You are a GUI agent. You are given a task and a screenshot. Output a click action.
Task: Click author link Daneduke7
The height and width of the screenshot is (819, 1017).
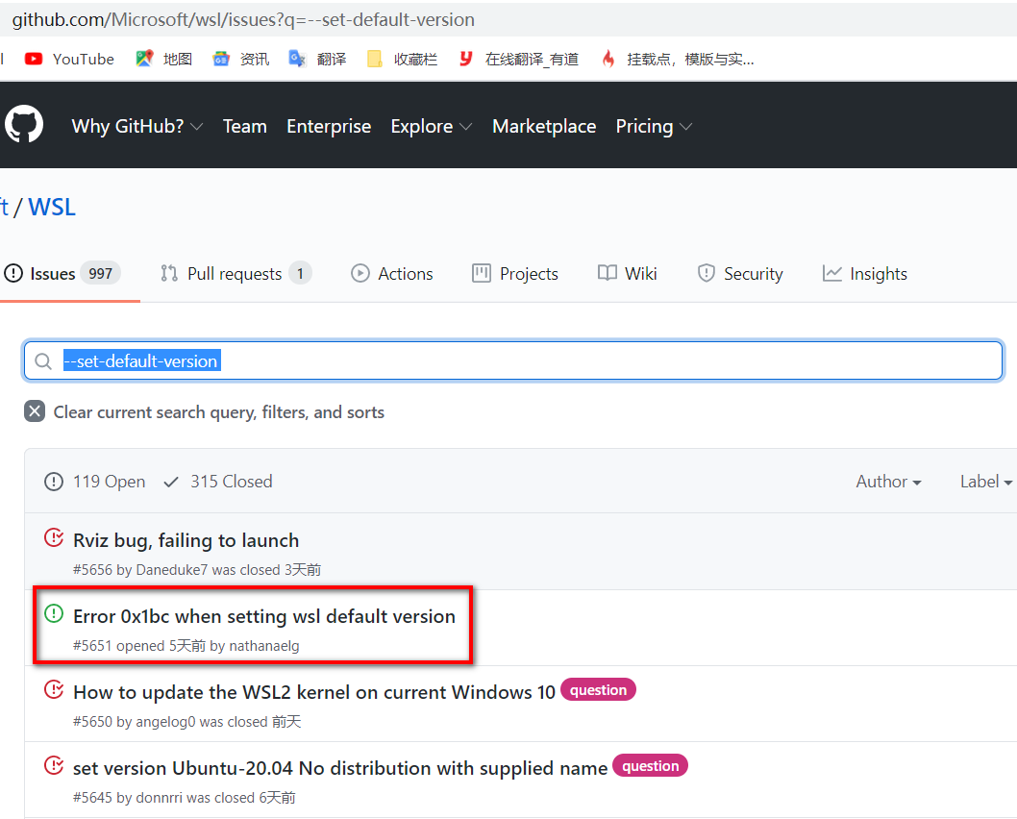(171, 570)
